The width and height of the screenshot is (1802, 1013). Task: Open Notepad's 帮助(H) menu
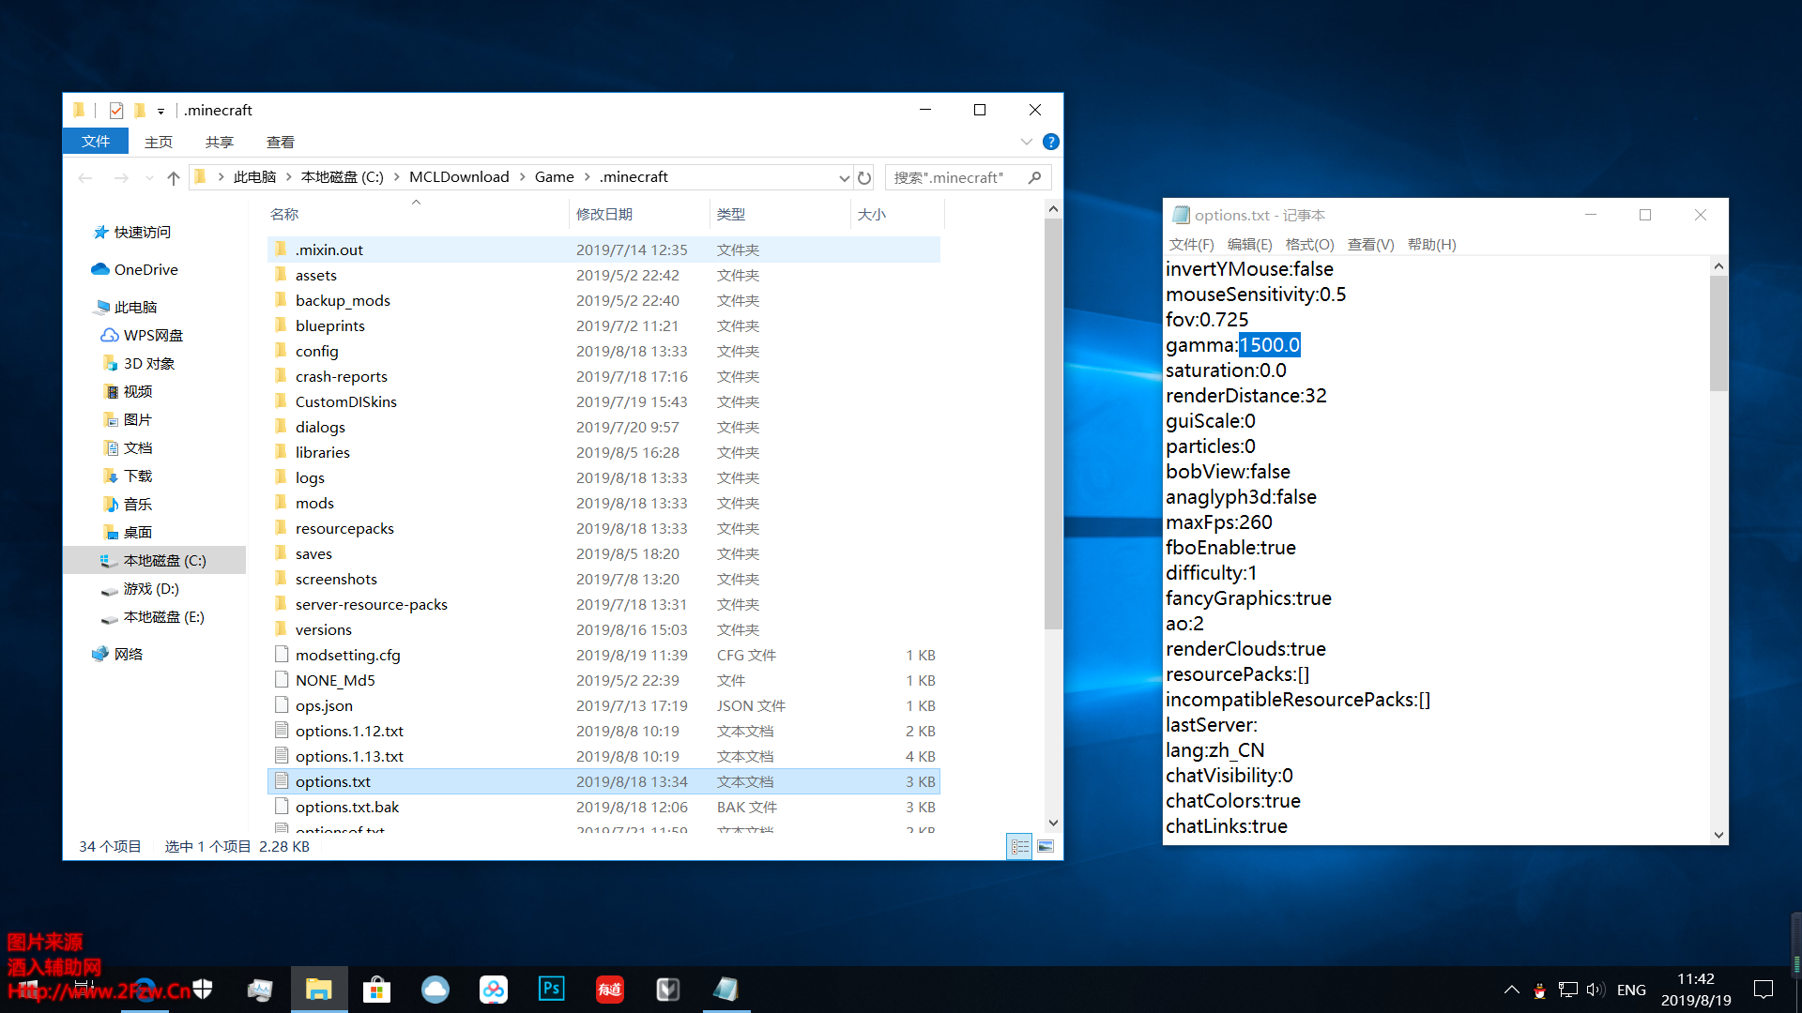[x=1431, y=244]
